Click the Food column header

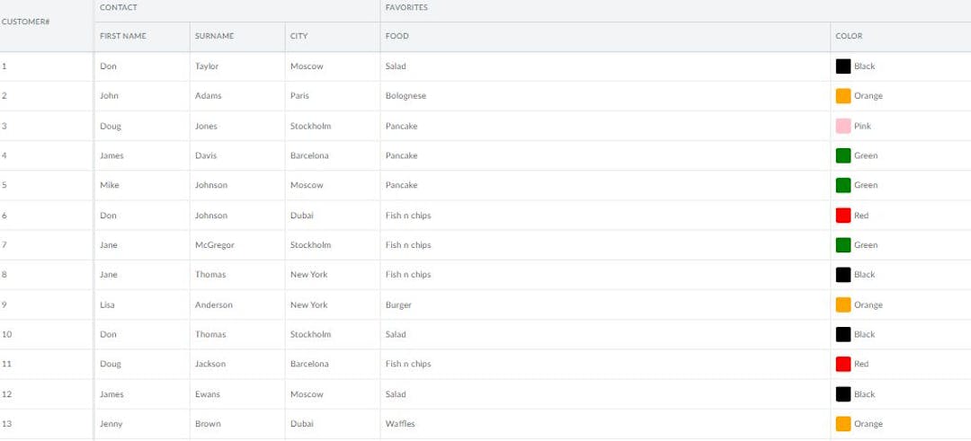click(396, 36)
